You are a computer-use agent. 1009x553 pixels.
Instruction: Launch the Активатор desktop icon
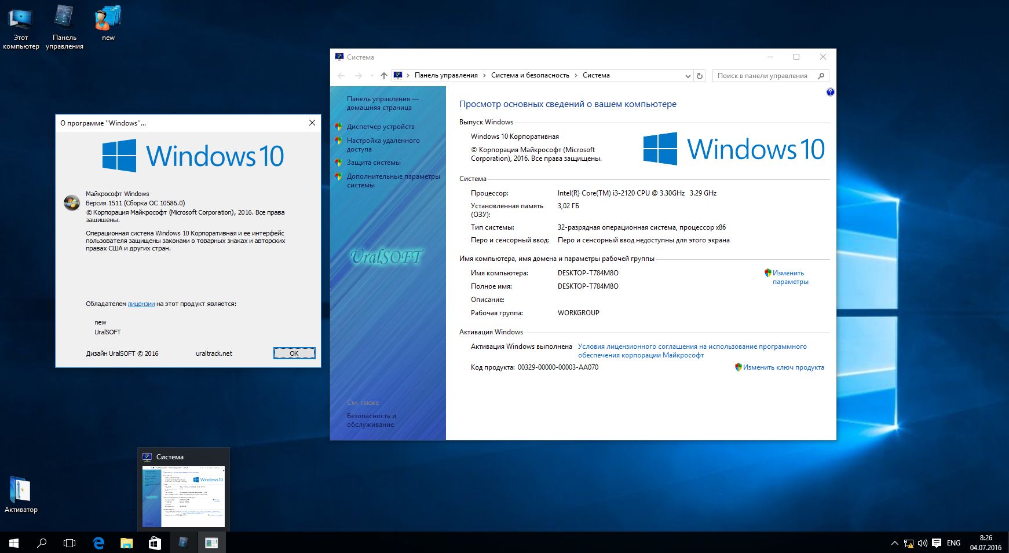pos(21,495)
